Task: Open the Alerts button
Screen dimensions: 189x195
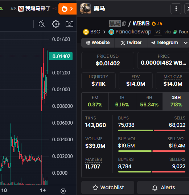Action: [x=163, y=187]
